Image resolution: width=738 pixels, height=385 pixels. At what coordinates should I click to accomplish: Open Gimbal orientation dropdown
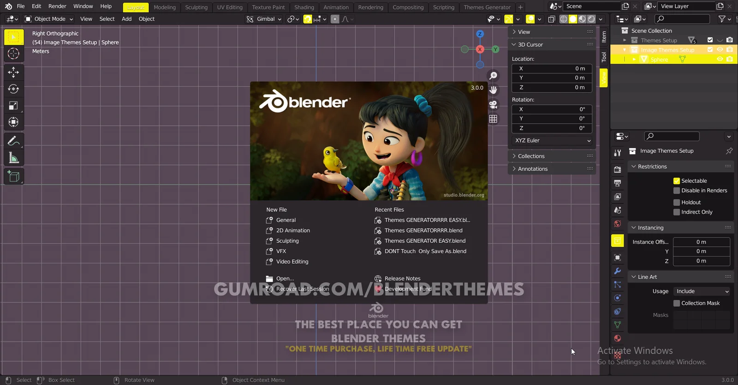pyautogui.click(x=263, y=19)
